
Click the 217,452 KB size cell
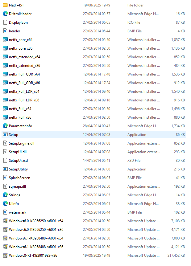pos(176,256)
